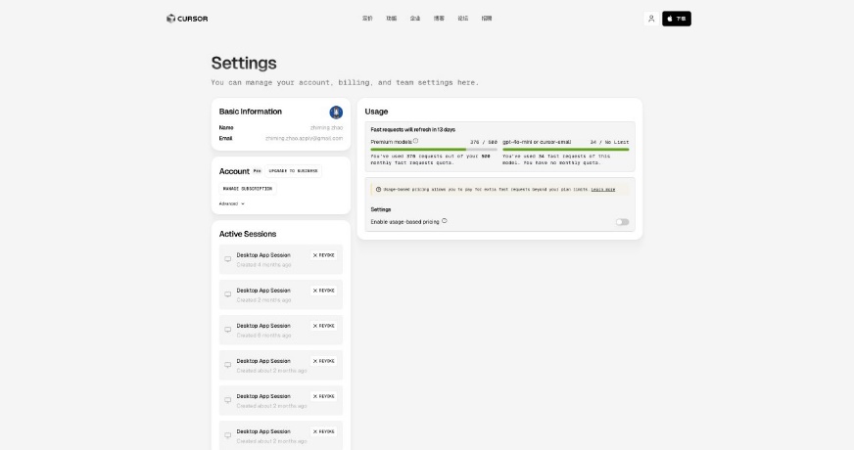Click the clock icon in usage-based pricing notice
854x450 pixels.
coord(379,189)
